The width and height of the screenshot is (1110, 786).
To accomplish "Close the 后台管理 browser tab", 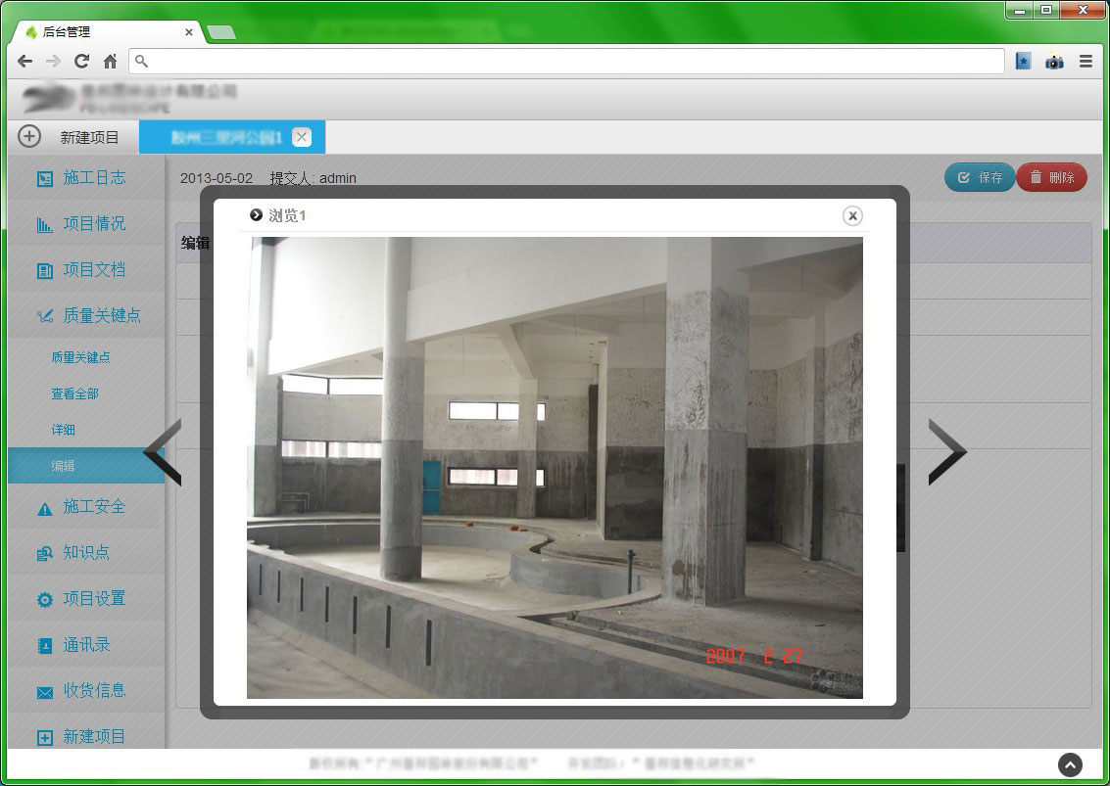I will pos(189,32).
